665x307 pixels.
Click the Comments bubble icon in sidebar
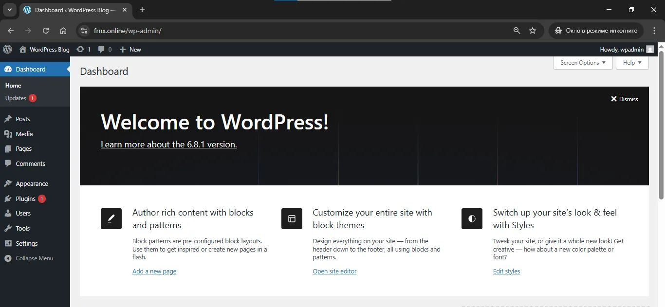click(x=8, y=163)
